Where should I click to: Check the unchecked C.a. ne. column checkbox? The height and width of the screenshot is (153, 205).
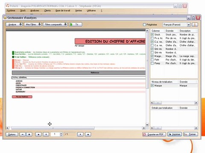pos(152,45)
